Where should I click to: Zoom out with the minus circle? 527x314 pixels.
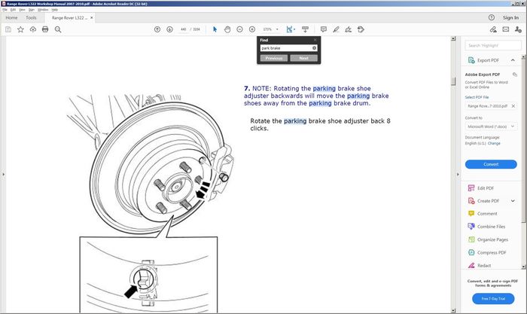[x=239, y=29]
